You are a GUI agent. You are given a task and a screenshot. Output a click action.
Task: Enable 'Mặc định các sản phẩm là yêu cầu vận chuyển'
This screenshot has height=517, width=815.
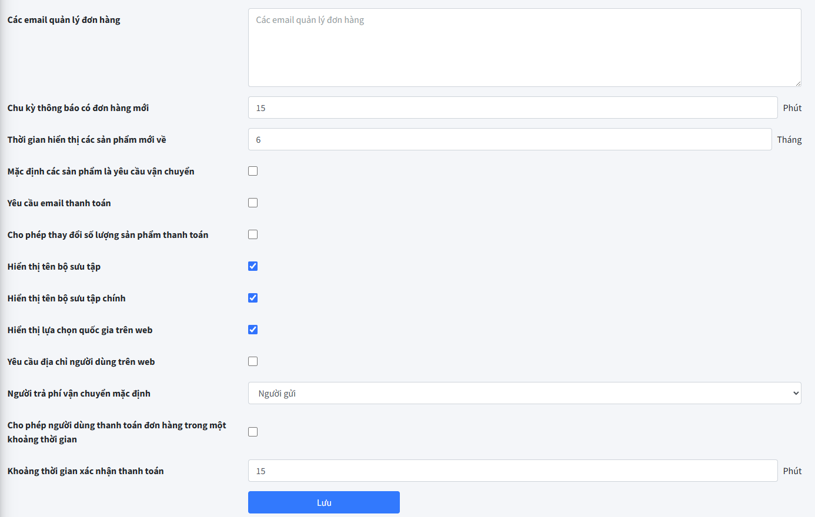click(253, 171)
